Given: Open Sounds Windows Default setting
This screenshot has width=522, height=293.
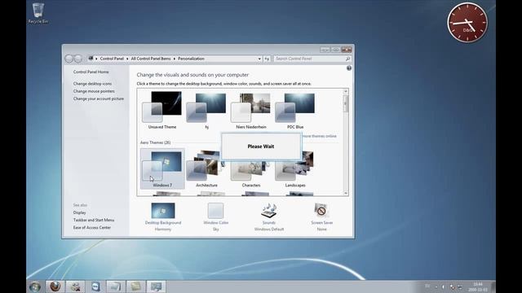Looking at the screenshot, I should 269,216.
